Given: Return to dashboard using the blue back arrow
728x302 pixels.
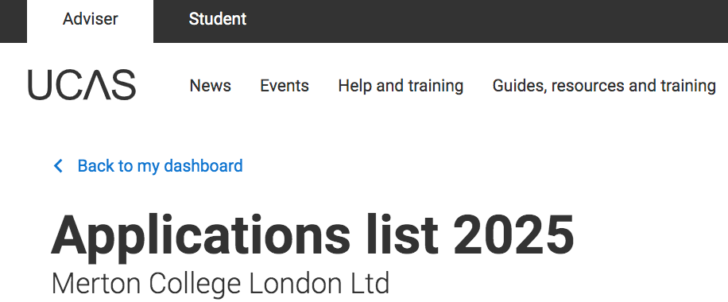Looking at the screenshot, I should (x=58, y=166).
